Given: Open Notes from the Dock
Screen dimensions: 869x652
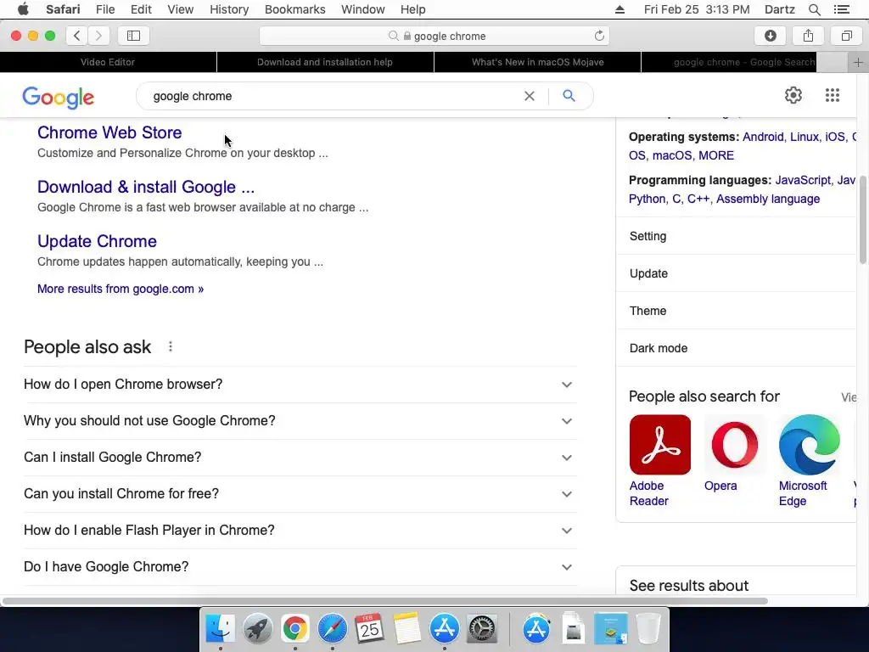Looking at the screenshot, I should point(406,629).
